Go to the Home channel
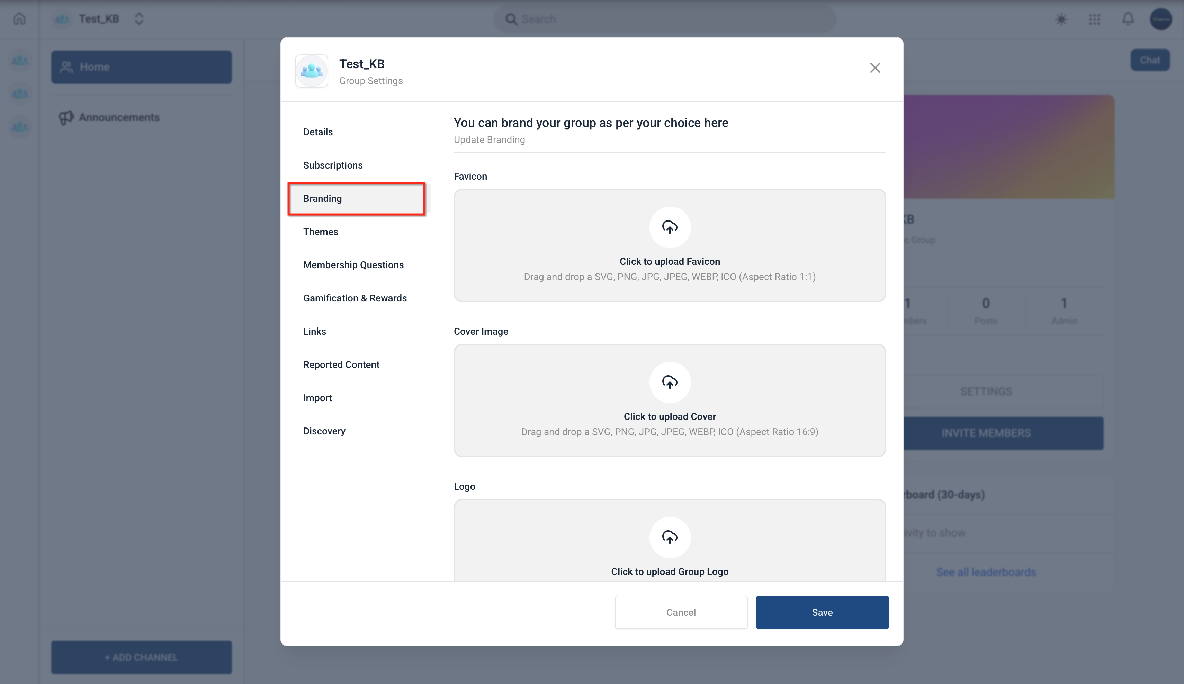The height and width of the screenshot is (684, 1184). pos(141,67)
